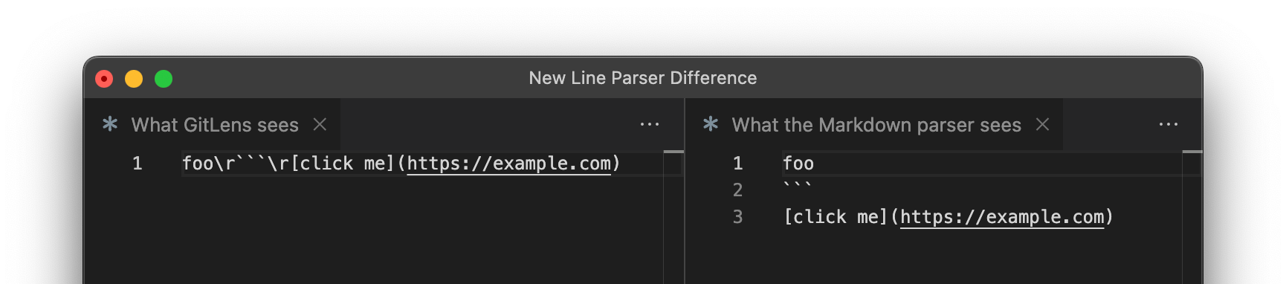This screenshot has height=284, width=1286.
Task: Click line number 1 in left editor
Action: tap(138, 164)
